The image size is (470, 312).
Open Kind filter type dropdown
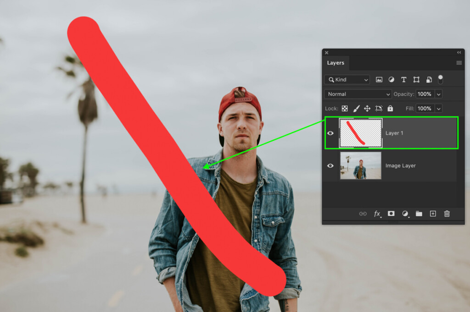[x=347, y=80]
